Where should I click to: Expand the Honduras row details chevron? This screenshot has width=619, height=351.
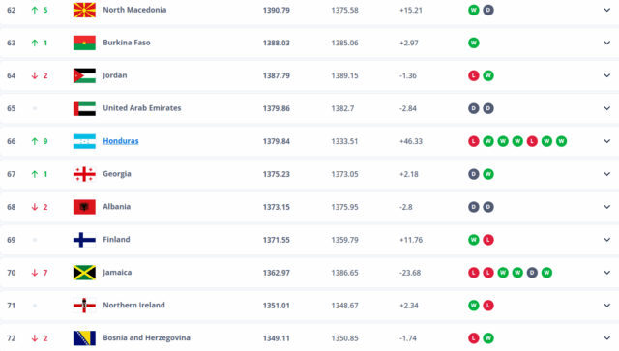click(606, 141)
